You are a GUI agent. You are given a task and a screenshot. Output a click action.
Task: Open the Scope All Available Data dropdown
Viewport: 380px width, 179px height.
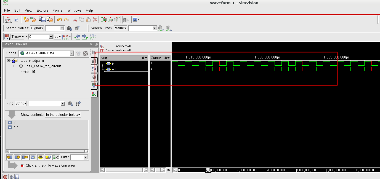point(46,53)
